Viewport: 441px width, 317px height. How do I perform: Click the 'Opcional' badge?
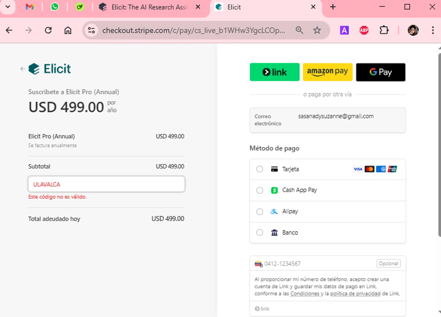[388, 263]
